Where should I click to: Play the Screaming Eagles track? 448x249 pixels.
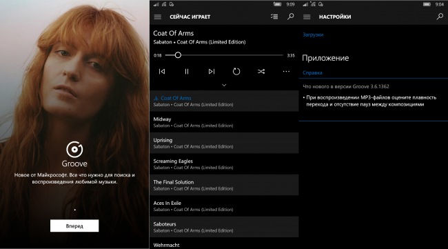point(224,164)
